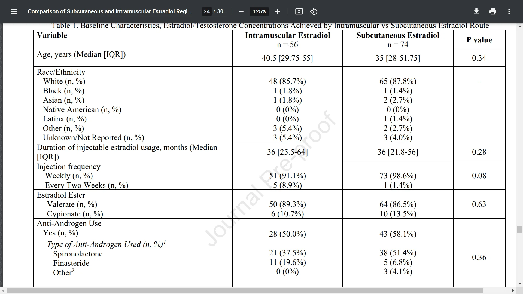Click the P value "0.34"
Viewport: 523px width, 294px height.
[479, 58]
